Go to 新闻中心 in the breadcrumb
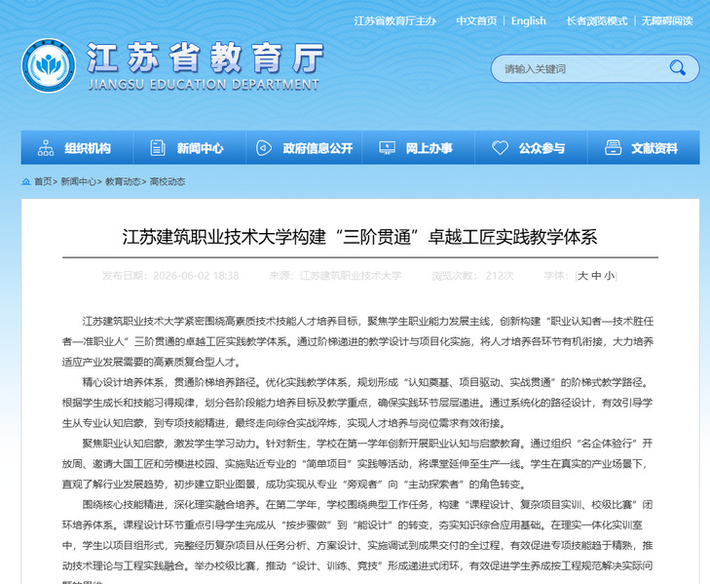Viewport: 710px width, 584px height. pyautogui.click(x=78, y=181)
